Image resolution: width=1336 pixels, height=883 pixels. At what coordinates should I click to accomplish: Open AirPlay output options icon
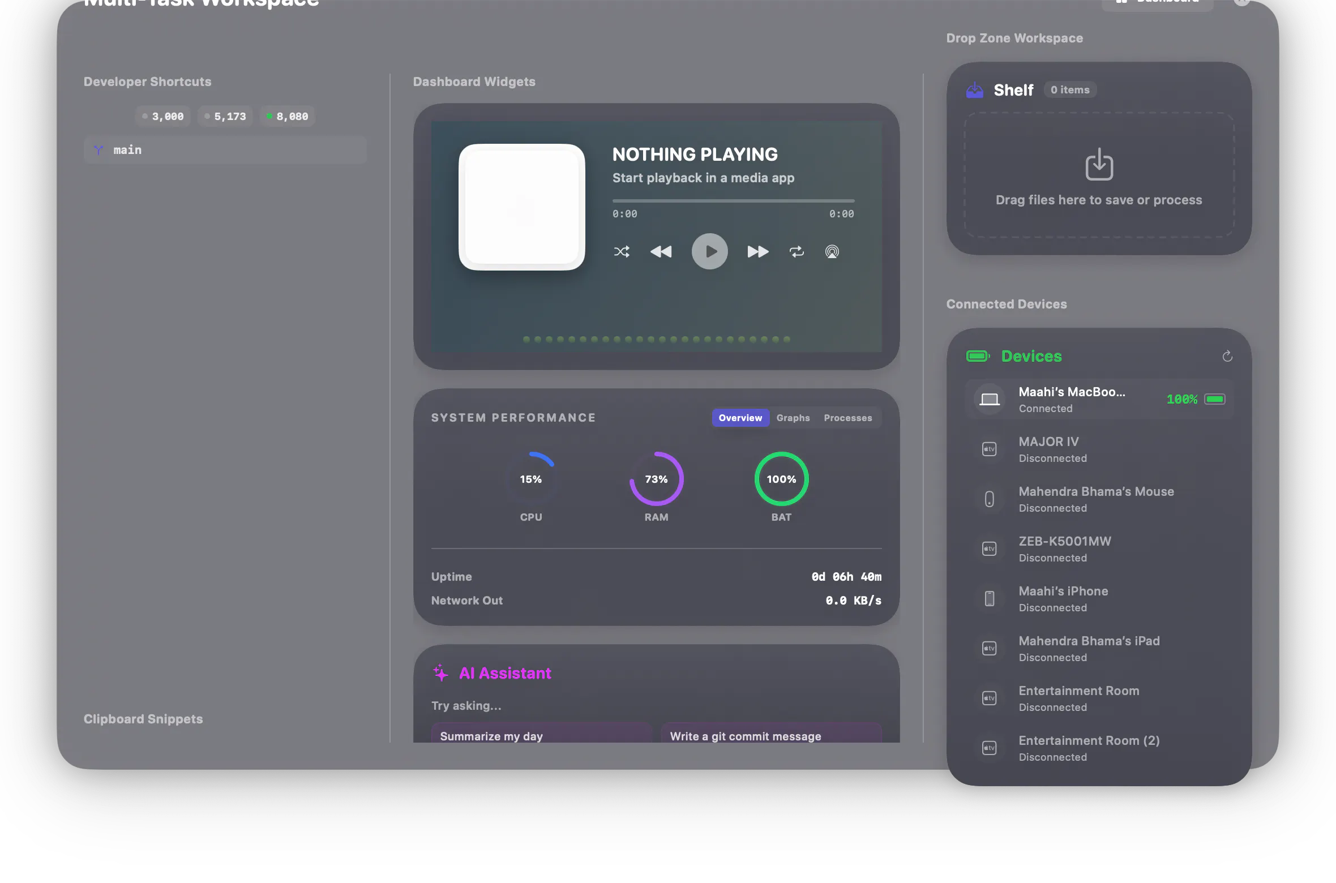832,252
